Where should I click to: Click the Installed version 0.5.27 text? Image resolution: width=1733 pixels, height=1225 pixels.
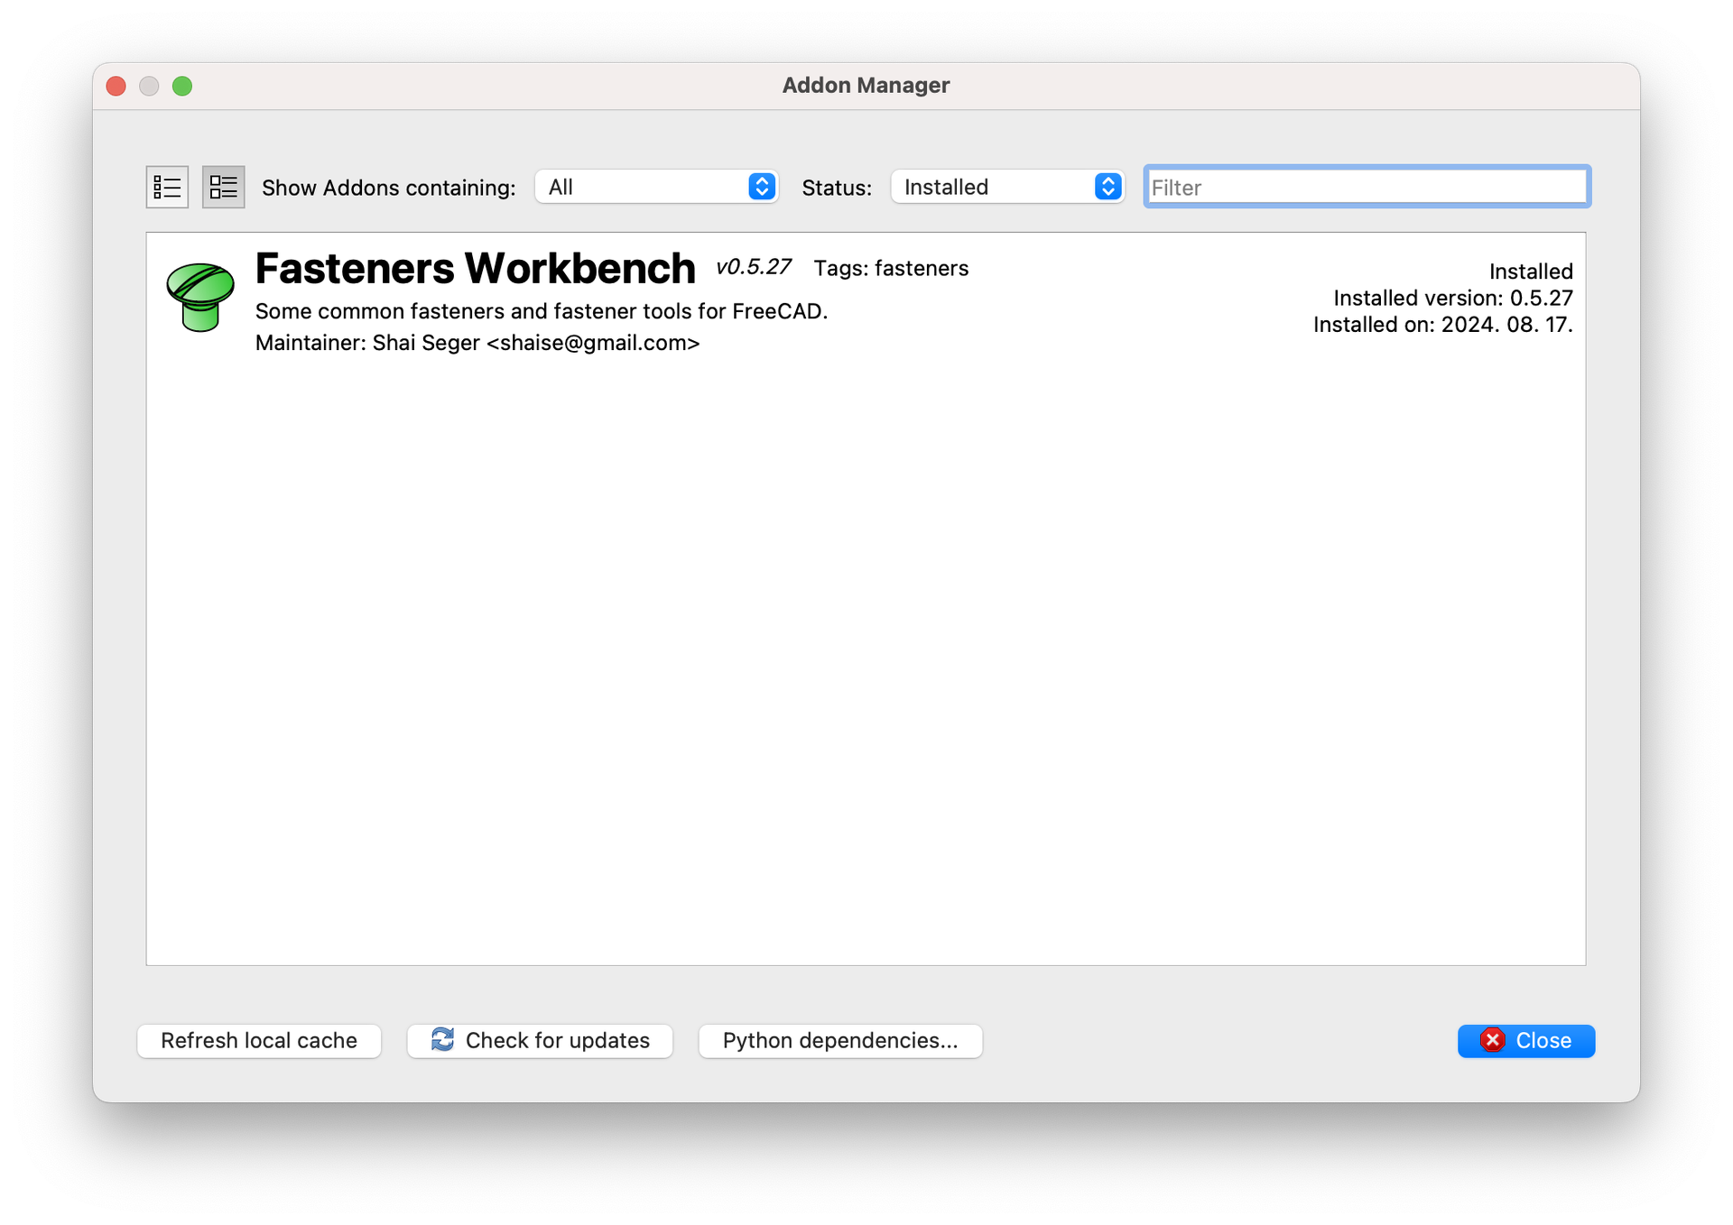tap(1452, 298)
